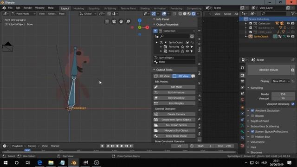Toggle visibility eye for face.png sprite

[x=187, y=46]
